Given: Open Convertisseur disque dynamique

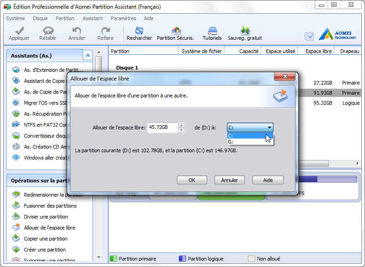Looking at the screenshot, I should 40,136.
